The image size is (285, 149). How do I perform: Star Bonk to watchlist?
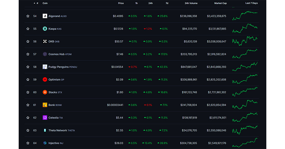(28, 105)
